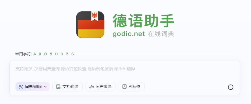Insert the lowercase ö character
The height and width of the screenshot is (104, 251).
(x=51, y=54)
